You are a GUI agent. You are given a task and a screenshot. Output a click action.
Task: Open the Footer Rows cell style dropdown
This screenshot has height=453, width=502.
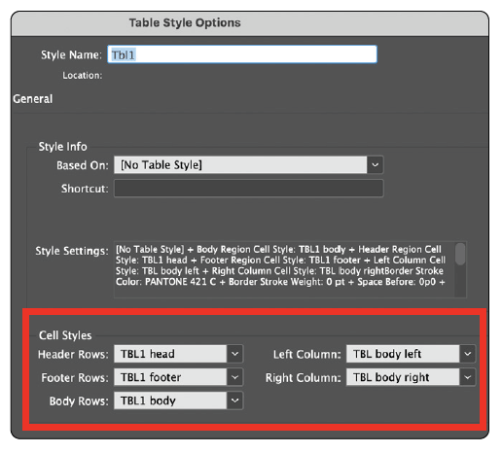click(178, 377)
